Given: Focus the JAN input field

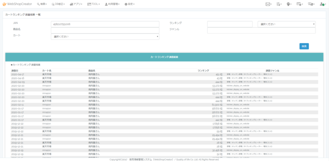Looking at the screenshot, I should pos(105,24).
